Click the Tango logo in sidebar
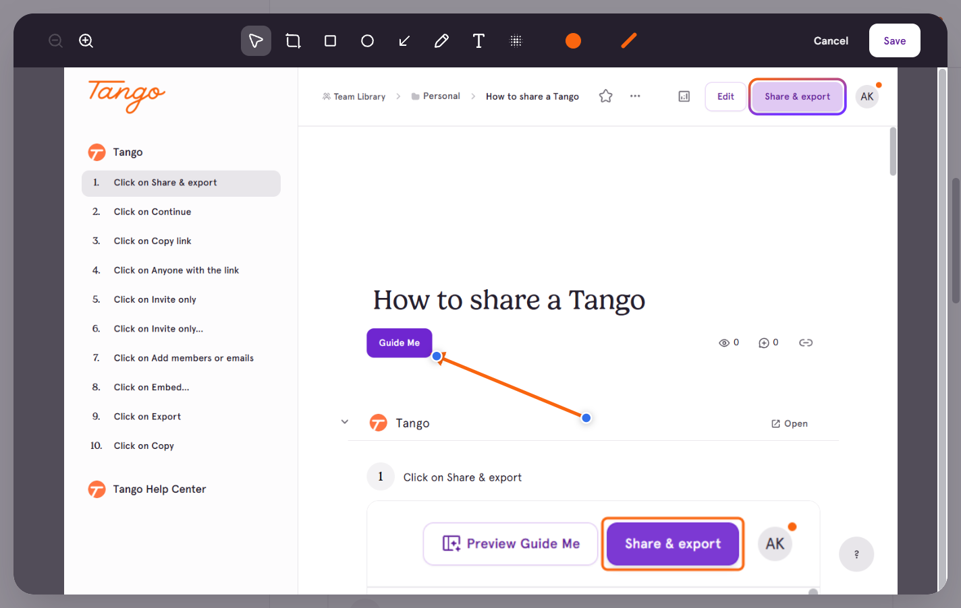961x608 pixels. click(x=127, y=96)
